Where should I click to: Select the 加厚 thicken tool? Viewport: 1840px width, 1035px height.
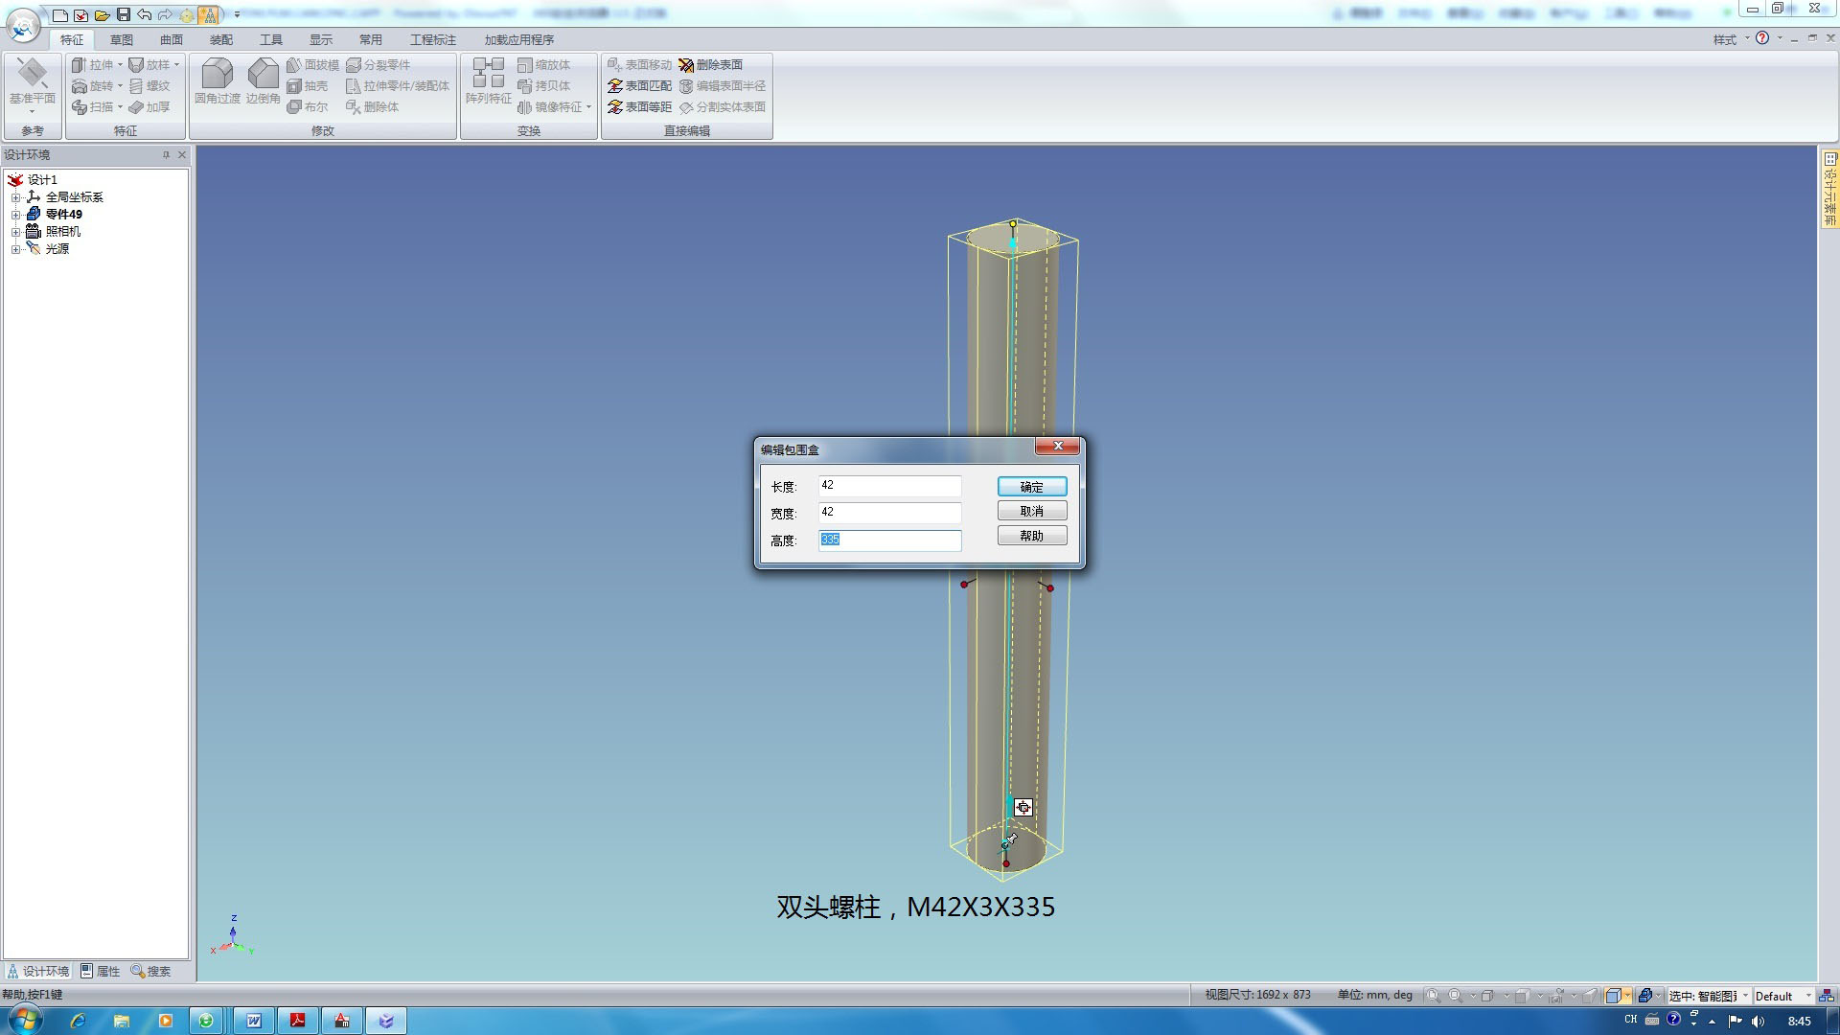pos(149,106)
